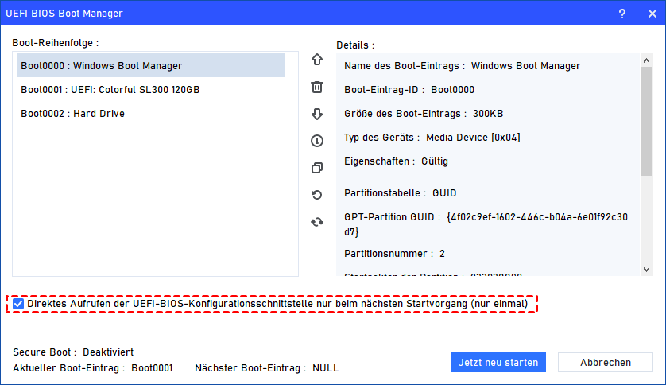Viewport: 666px width, 385px height.
Task: Click the Größe des Boot-Eintrags 300KB line
Action: tap(424, 114)
